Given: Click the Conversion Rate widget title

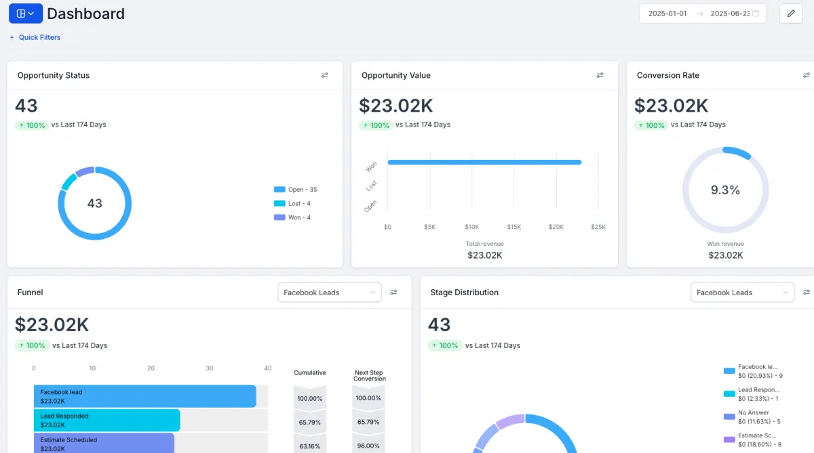Looking at the screenshot, I should (x=668, y=75).
